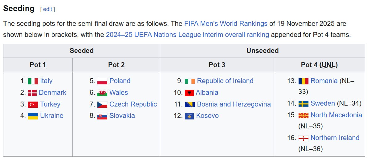
Task: Follow the Northern Ireland team link
Action: point(335,138)
